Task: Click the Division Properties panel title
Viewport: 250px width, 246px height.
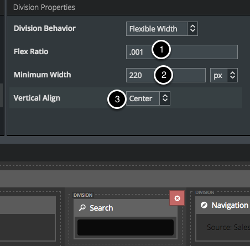Action: pyautogui.click(x=44, y=7)
